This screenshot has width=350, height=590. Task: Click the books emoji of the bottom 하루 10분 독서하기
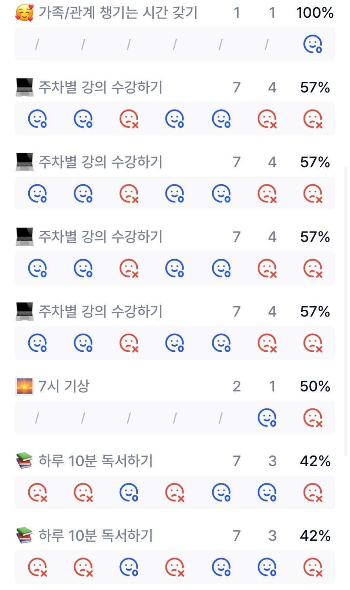coord(24,536)
